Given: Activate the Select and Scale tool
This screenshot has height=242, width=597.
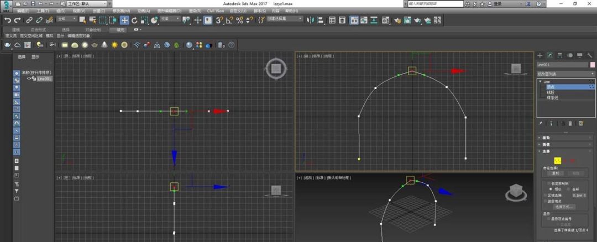Looking at the screenshot, I should pyautogui.click(x=144, y=20).
